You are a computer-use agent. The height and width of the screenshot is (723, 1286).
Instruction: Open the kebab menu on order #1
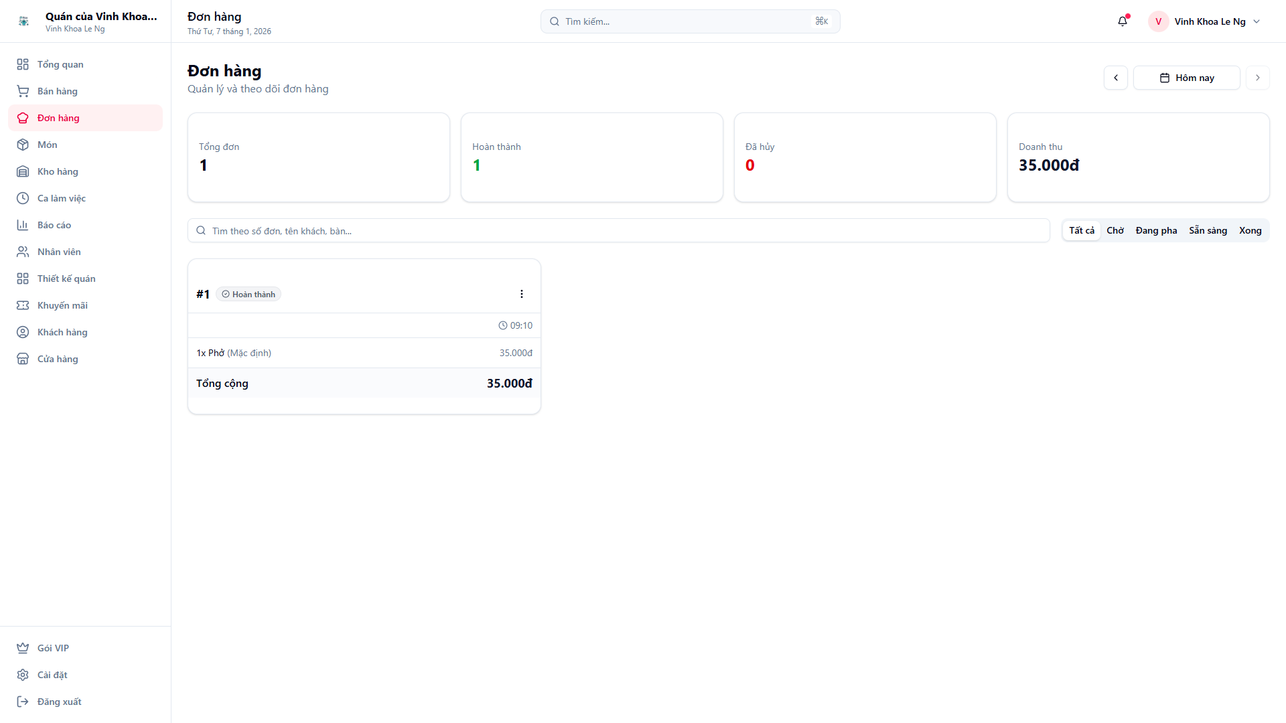[522, 294]
